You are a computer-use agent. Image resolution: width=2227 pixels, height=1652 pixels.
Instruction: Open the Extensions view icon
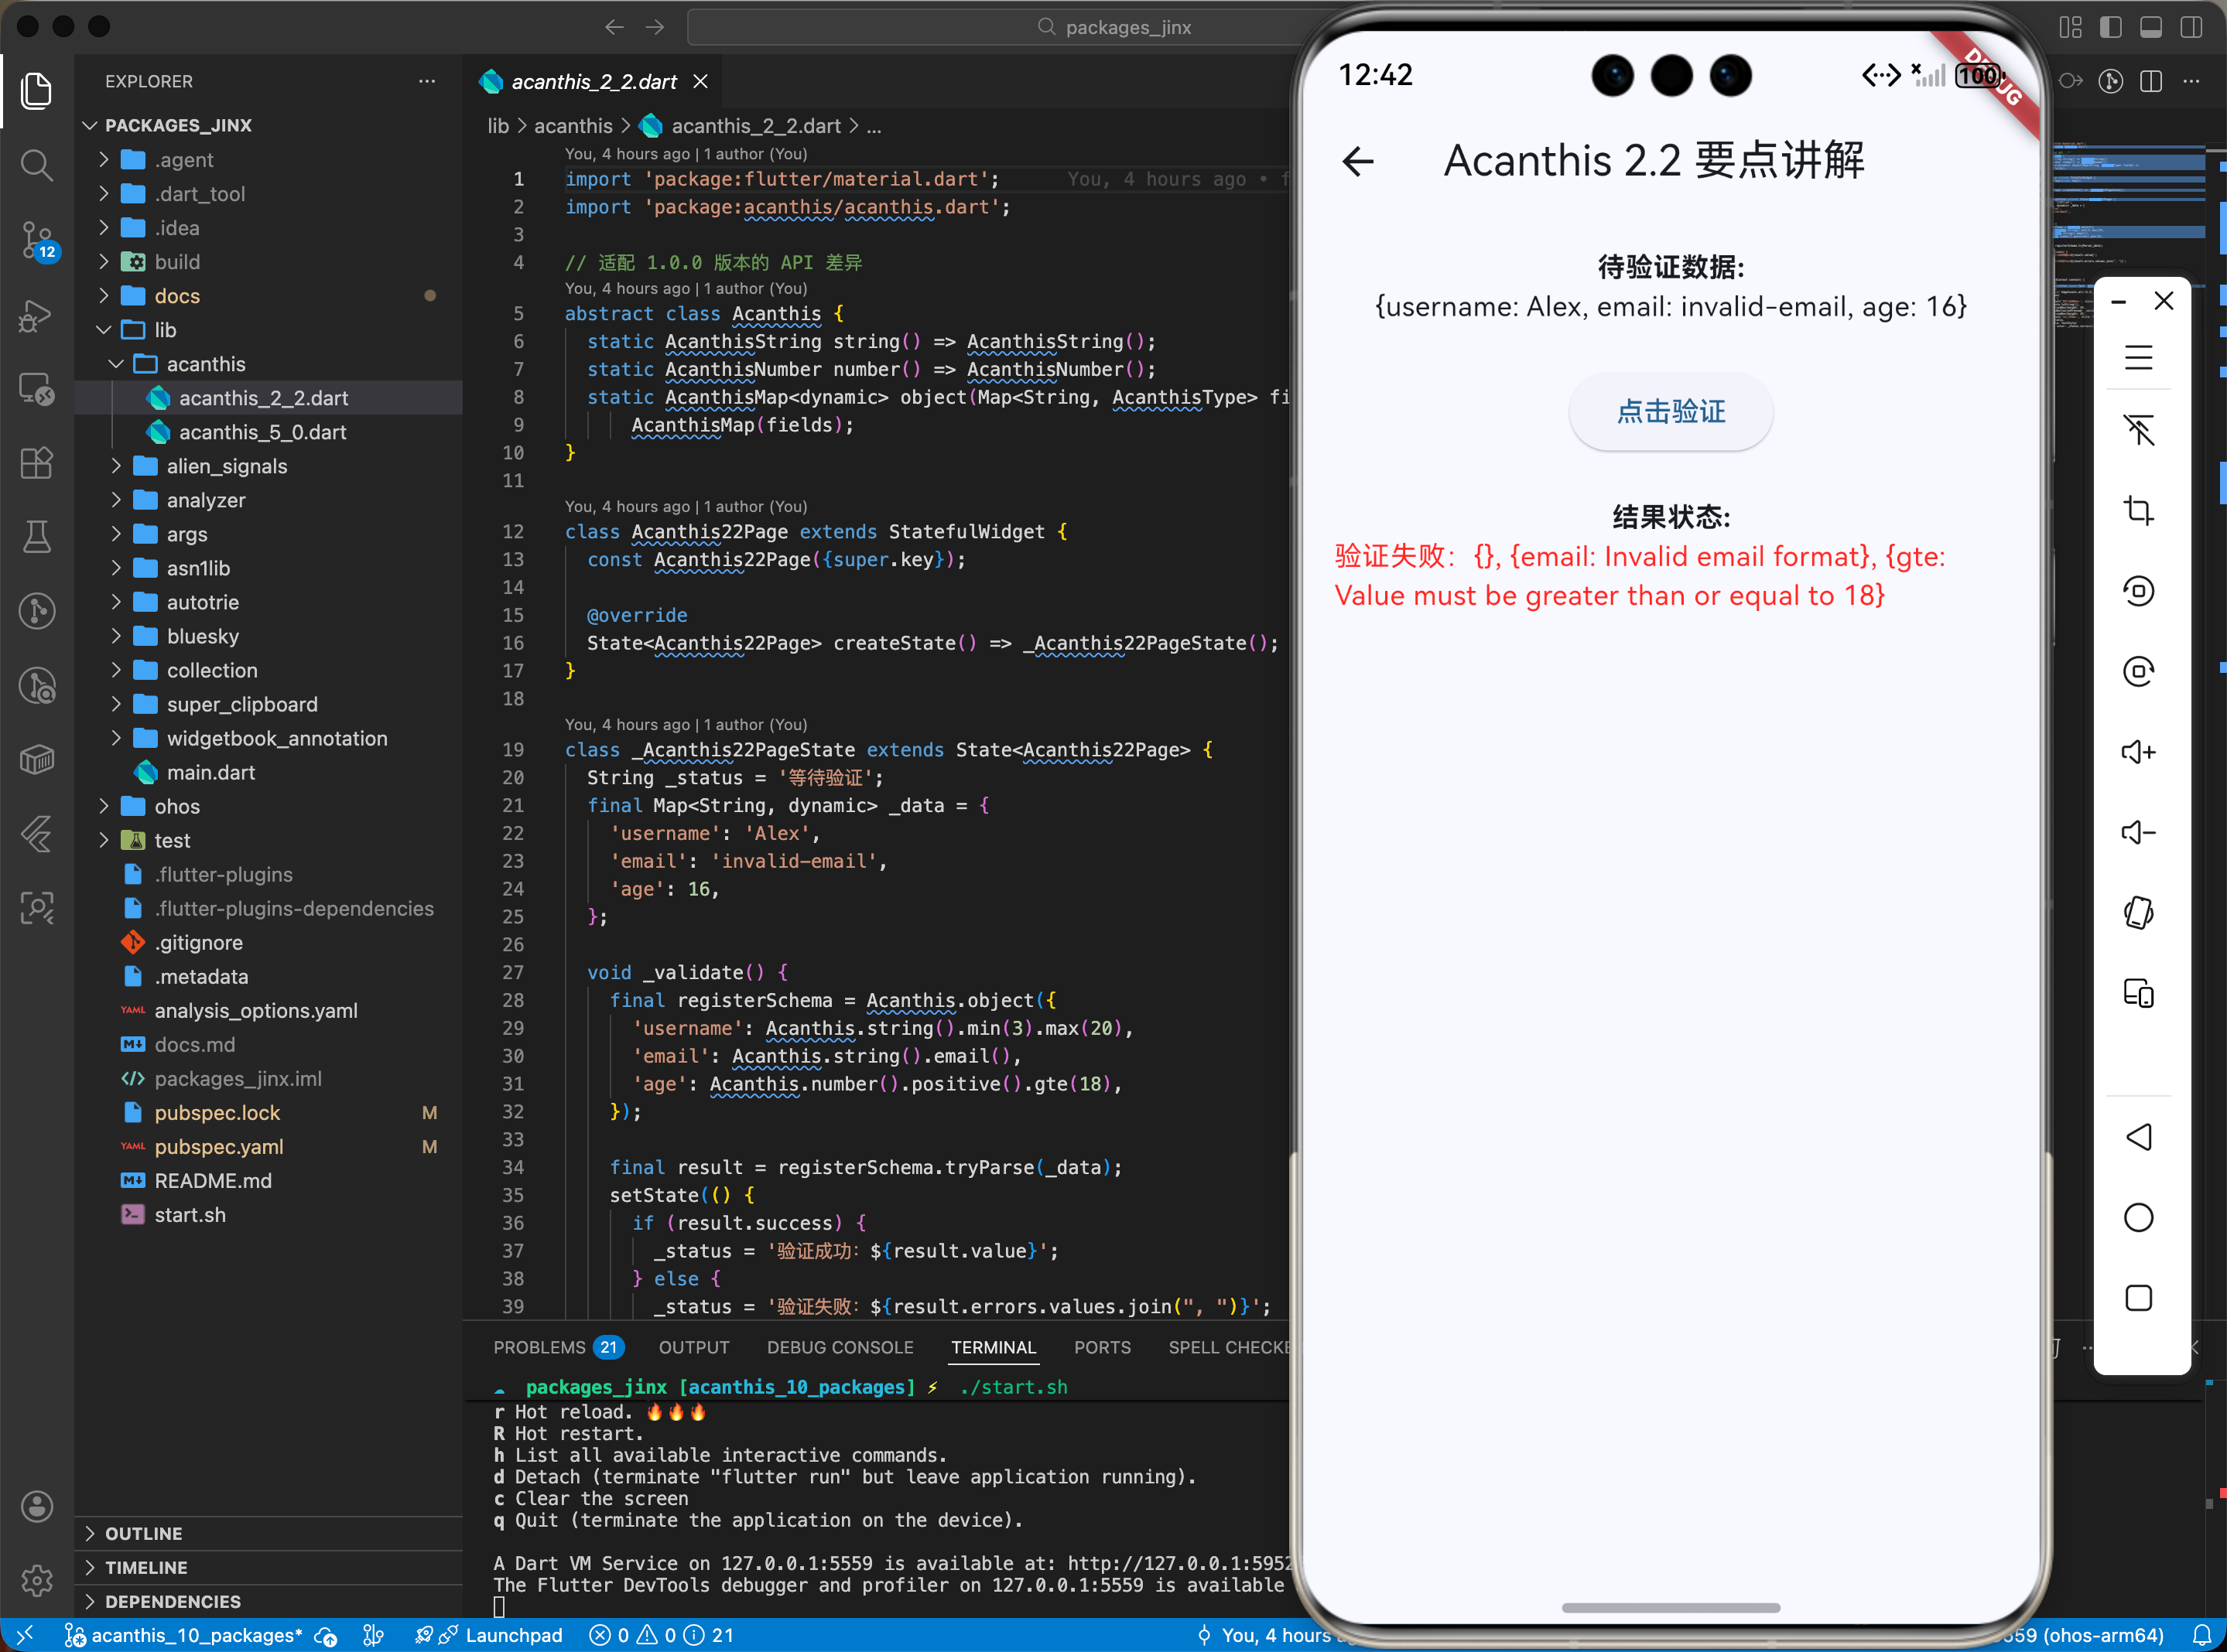point(37,463)
